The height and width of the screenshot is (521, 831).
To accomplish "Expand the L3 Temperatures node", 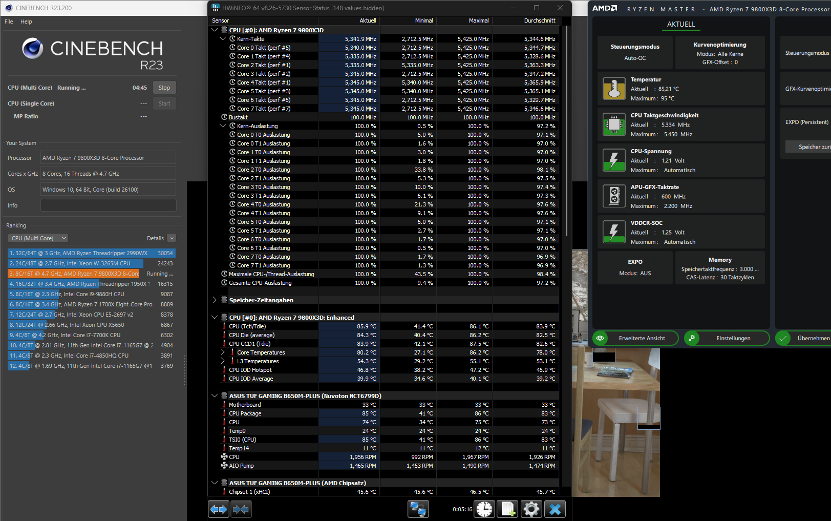I will 223,361.
